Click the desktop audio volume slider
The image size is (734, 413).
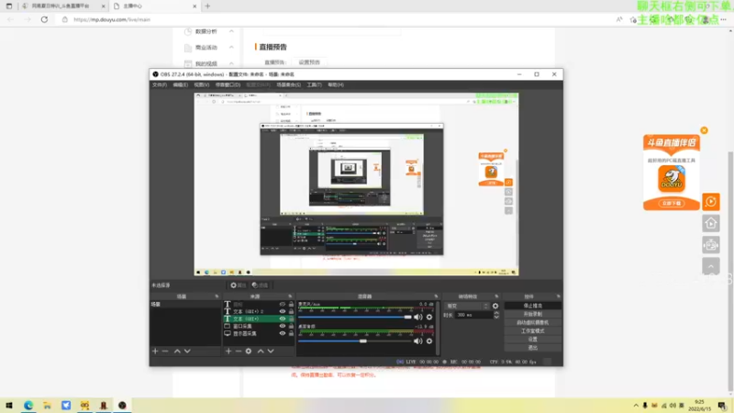(x=355, y=341)
